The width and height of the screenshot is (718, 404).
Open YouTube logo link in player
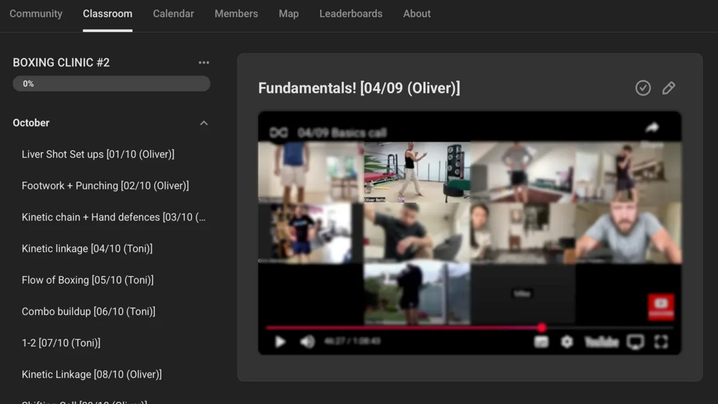(x=601, y=342)
